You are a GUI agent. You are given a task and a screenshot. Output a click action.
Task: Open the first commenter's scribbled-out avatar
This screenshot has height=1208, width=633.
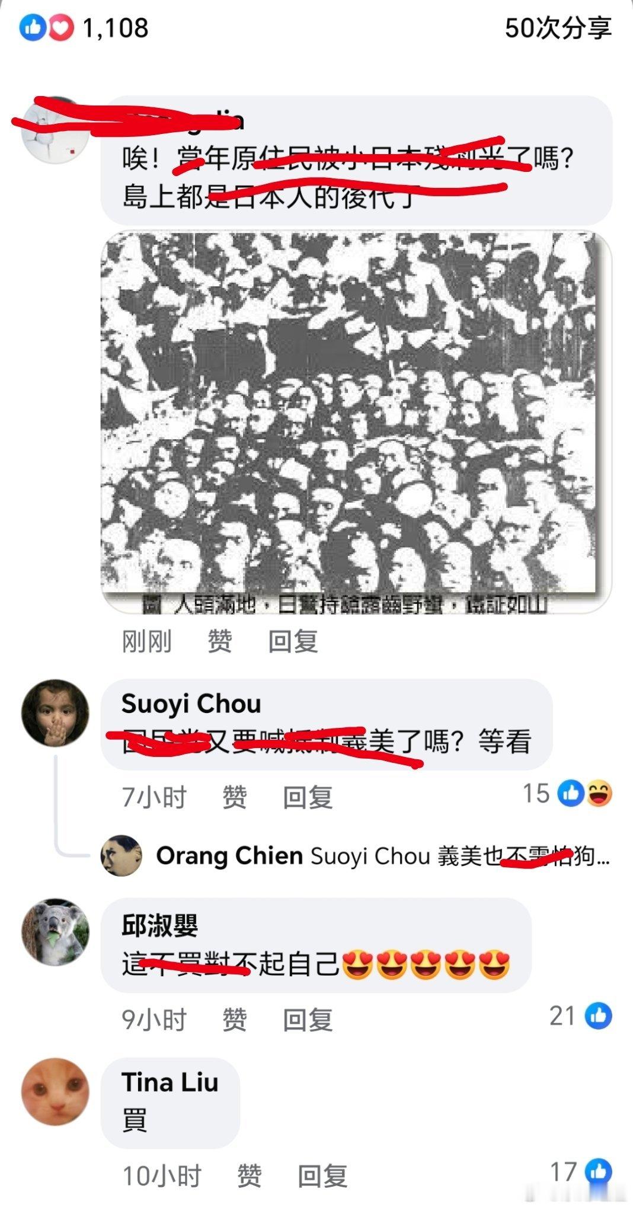click(x=55, y=129)
